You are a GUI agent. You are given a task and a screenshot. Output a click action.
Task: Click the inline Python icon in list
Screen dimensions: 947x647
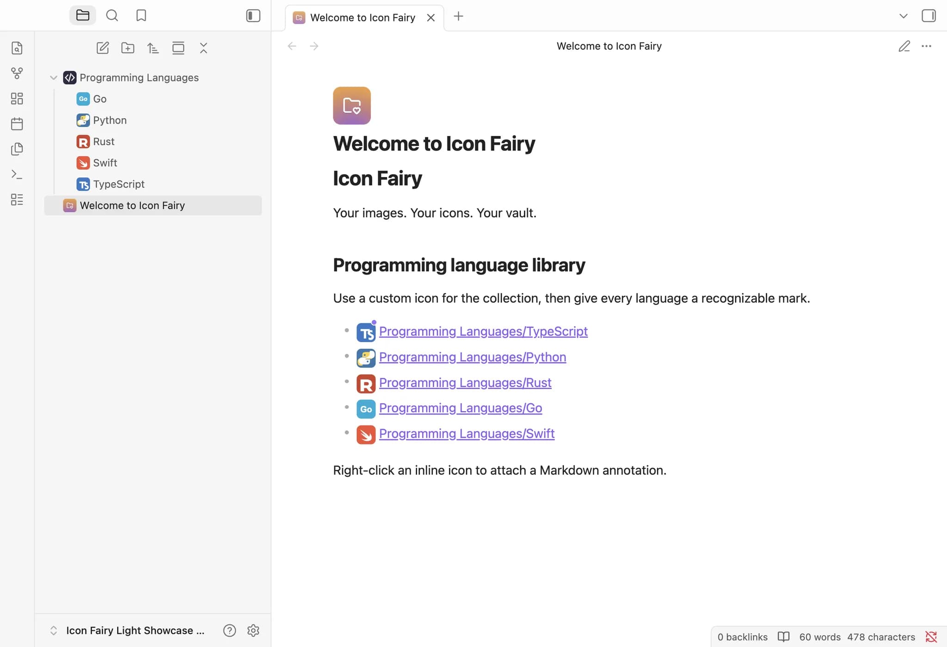pos(366,358)
